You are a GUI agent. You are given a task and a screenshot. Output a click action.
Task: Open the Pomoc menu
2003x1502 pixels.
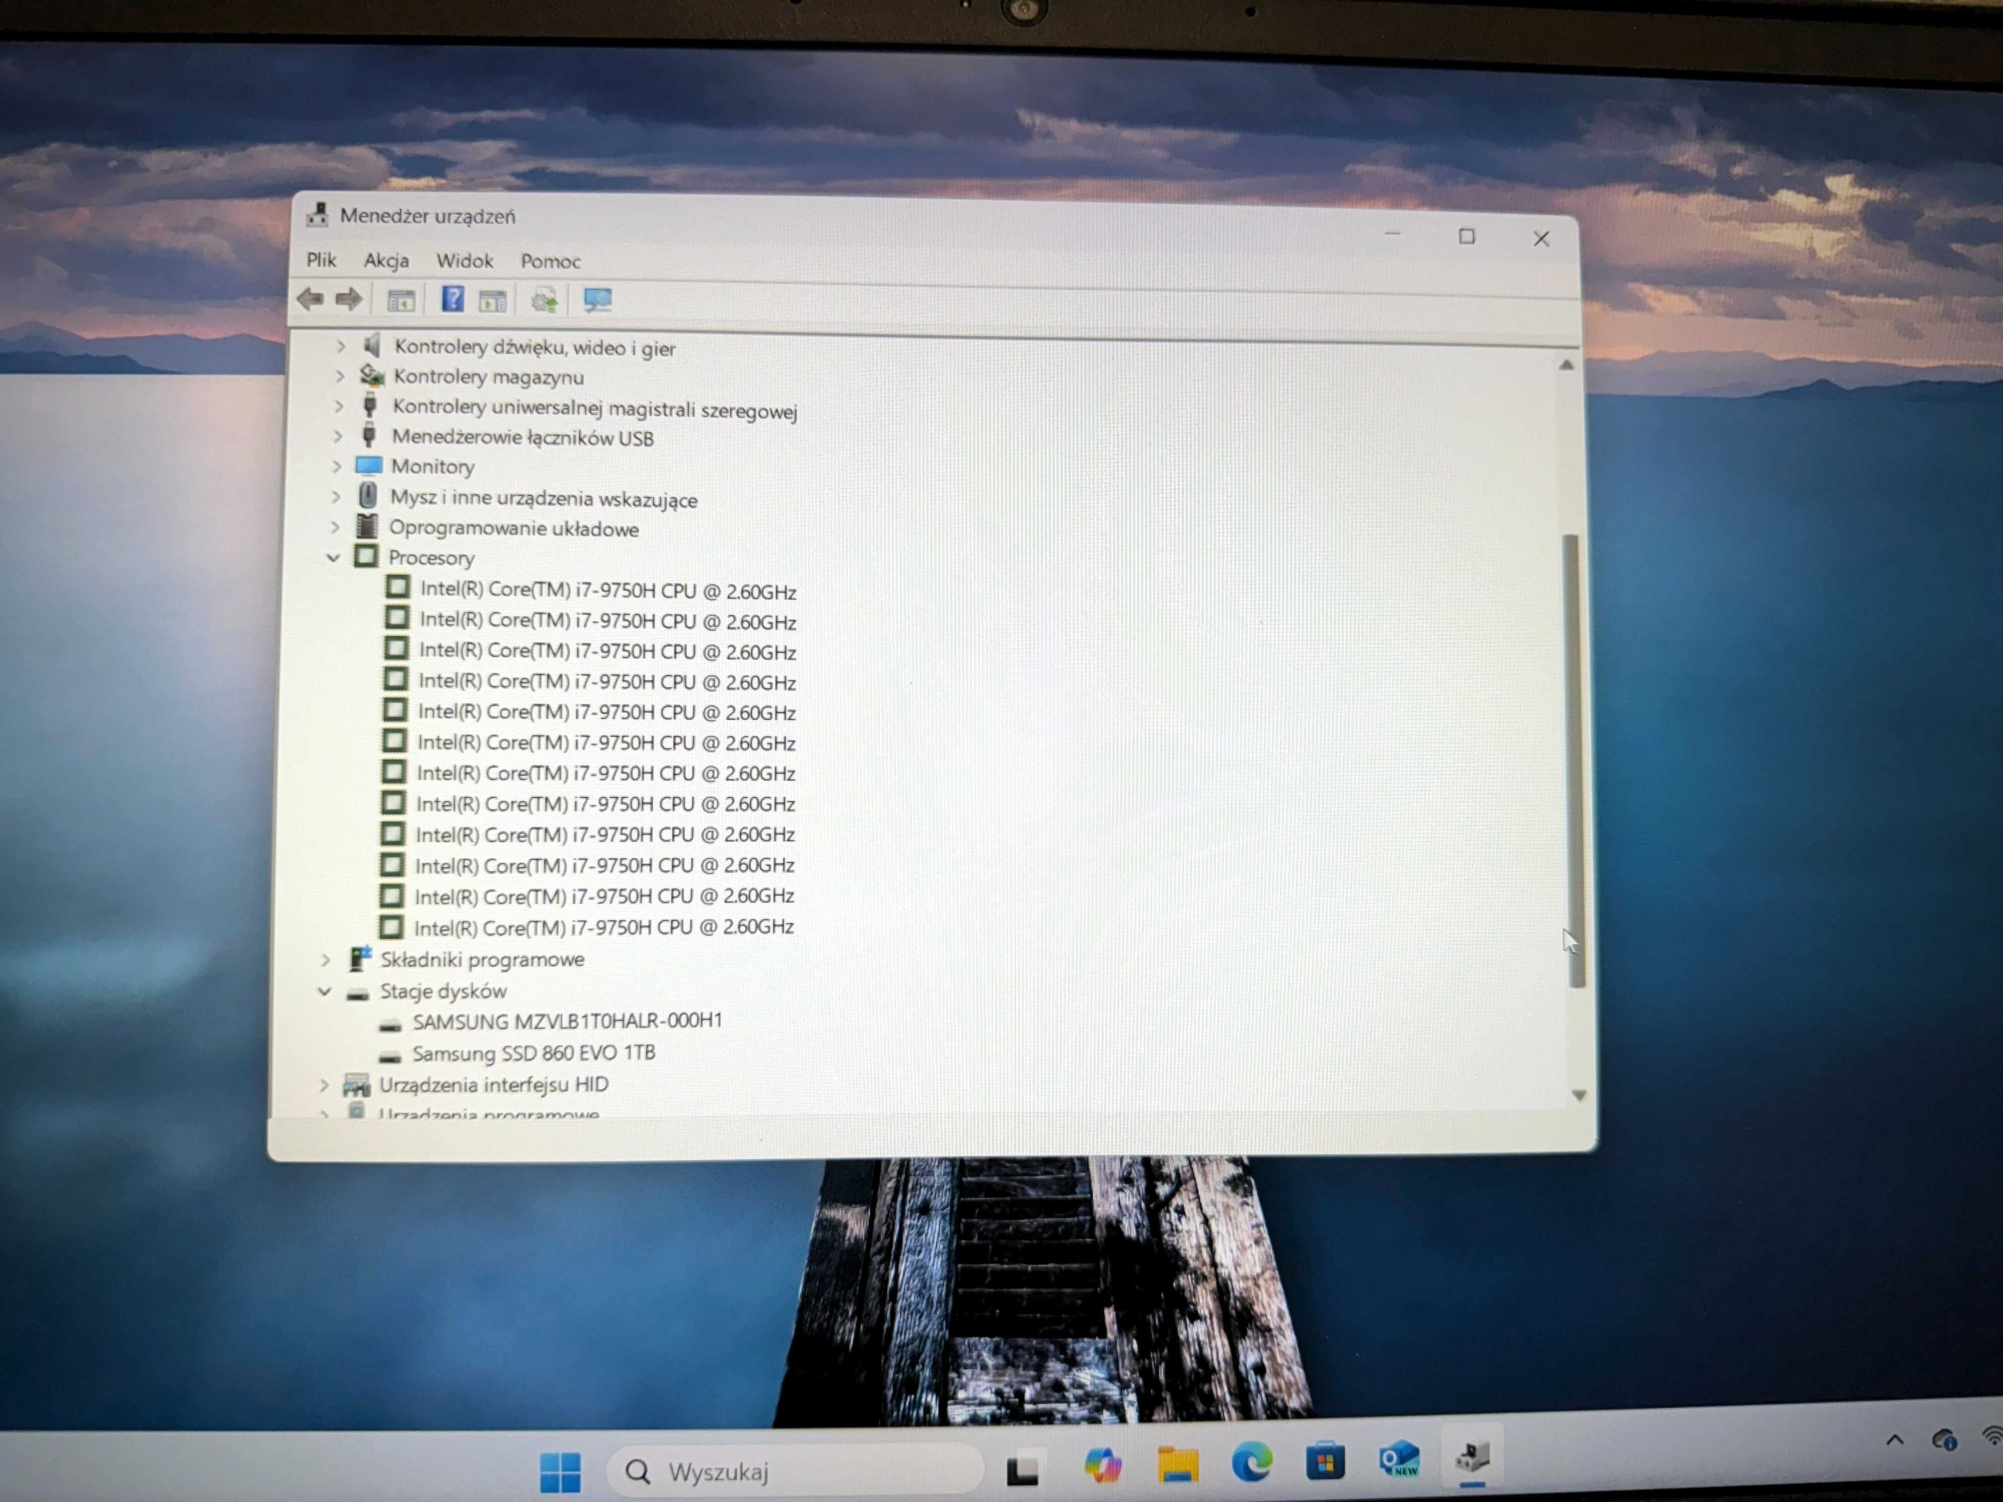point(550,262)
